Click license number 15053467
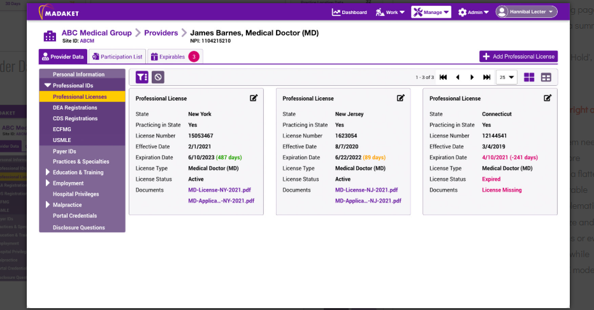This screenshot has width=594, height=310. [200, 136]
